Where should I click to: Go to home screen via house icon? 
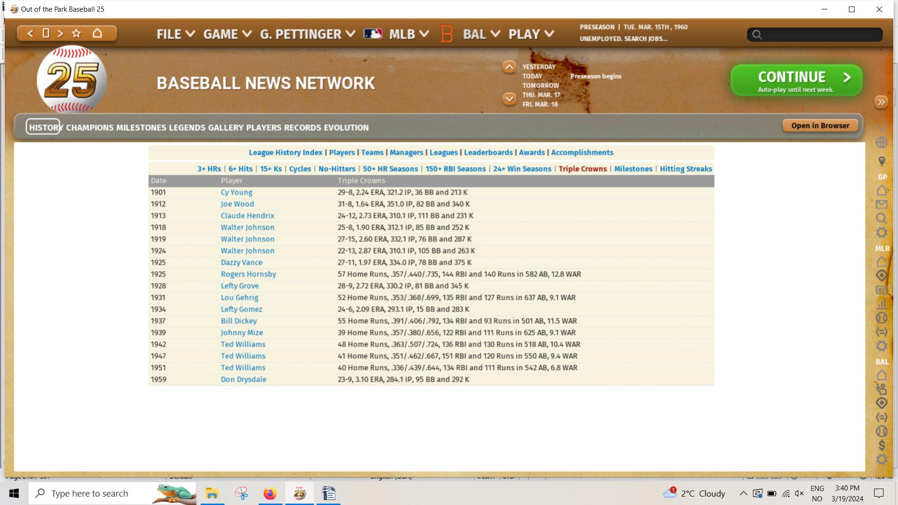tap(97, 33)
